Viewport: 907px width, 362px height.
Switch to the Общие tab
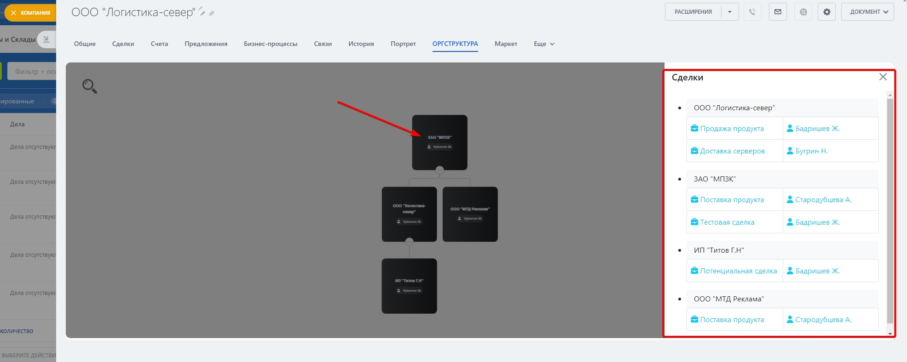click(x=85, y=44)
